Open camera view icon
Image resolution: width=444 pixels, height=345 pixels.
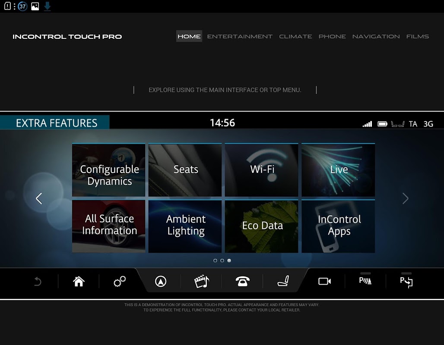tap(324, 281)
